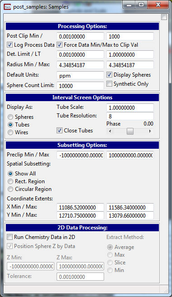Screen dimensions: 172x297
Task: Maximize the post_samples window
Action: 141,5
